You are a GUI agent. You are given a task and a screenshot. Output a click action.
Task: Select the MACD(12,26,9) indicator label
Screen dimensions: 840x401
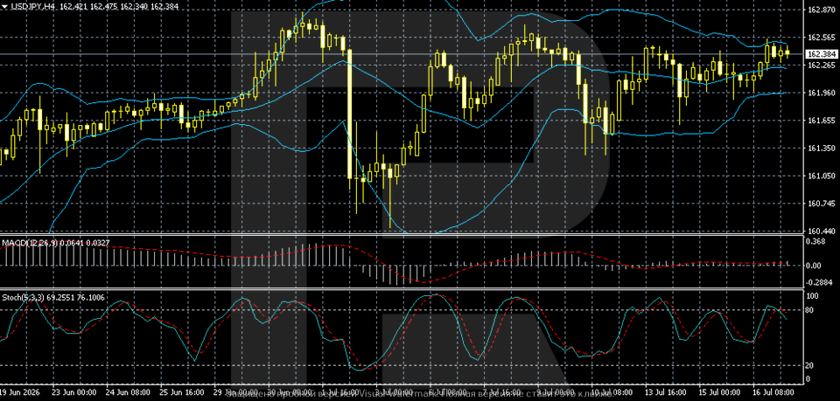[30, 243]
